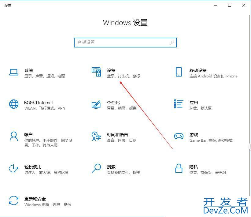Select 移动设备 settings title
The image size is (251, 217).
[198, 70]
